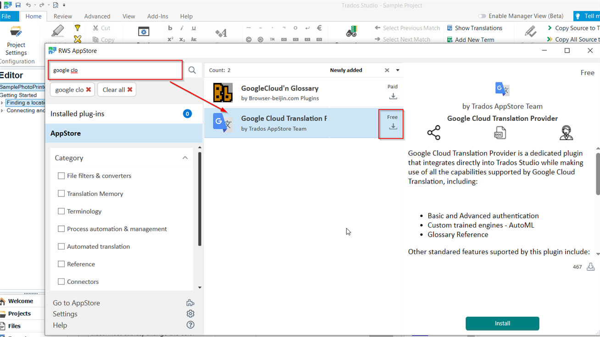Expand the Finding a location tree node

2,103
